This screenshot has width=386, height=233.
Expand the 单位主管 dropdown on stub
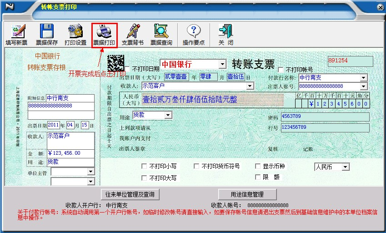tap(91, 172)
